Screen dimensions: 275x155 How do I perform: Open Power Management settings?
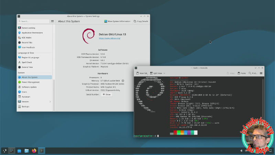coord(35,82)
